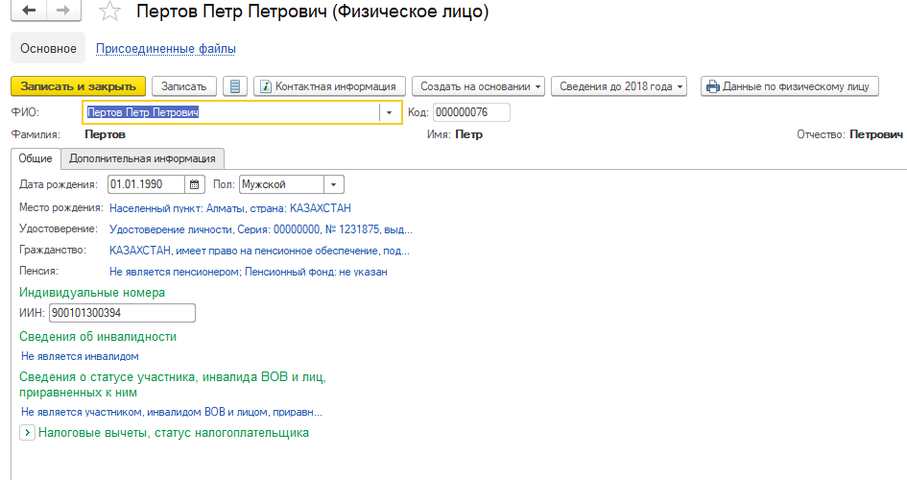Click the ИИН input field

(122, 313)
